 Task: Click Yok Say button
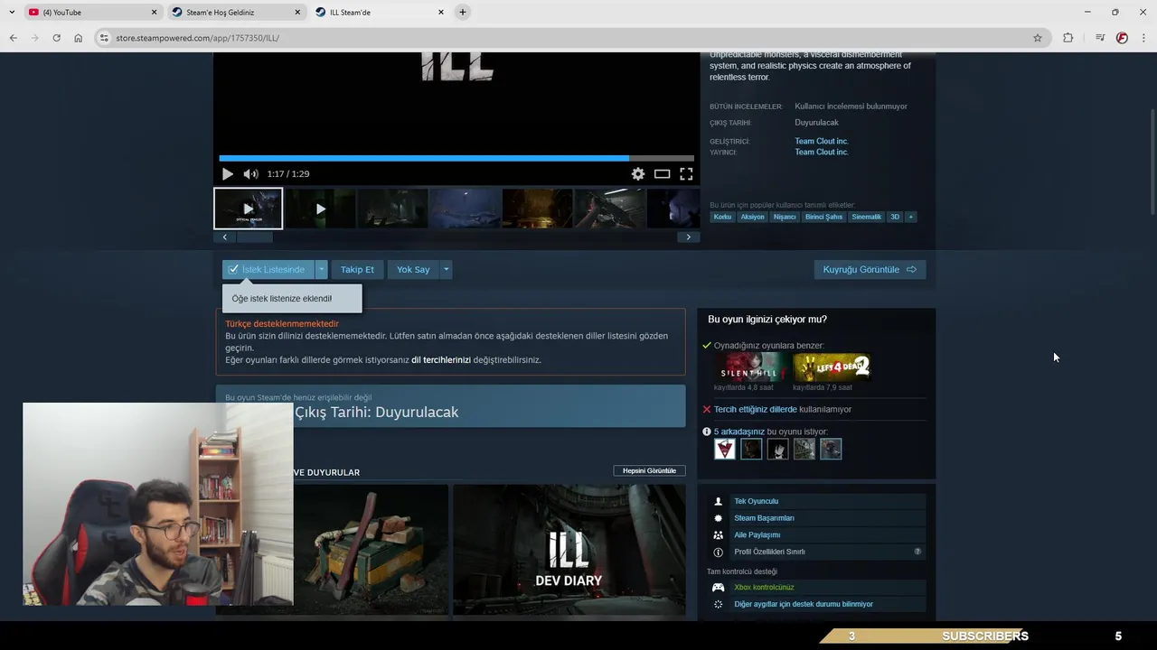[x=413, y=269]
